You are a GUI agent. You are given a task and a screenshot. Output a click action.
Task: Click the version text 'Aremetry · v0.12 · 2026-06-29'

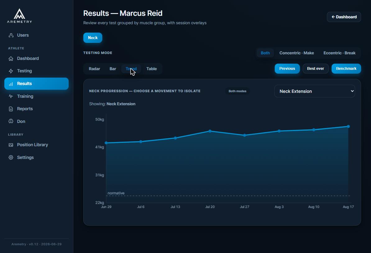tap(36, 244)
